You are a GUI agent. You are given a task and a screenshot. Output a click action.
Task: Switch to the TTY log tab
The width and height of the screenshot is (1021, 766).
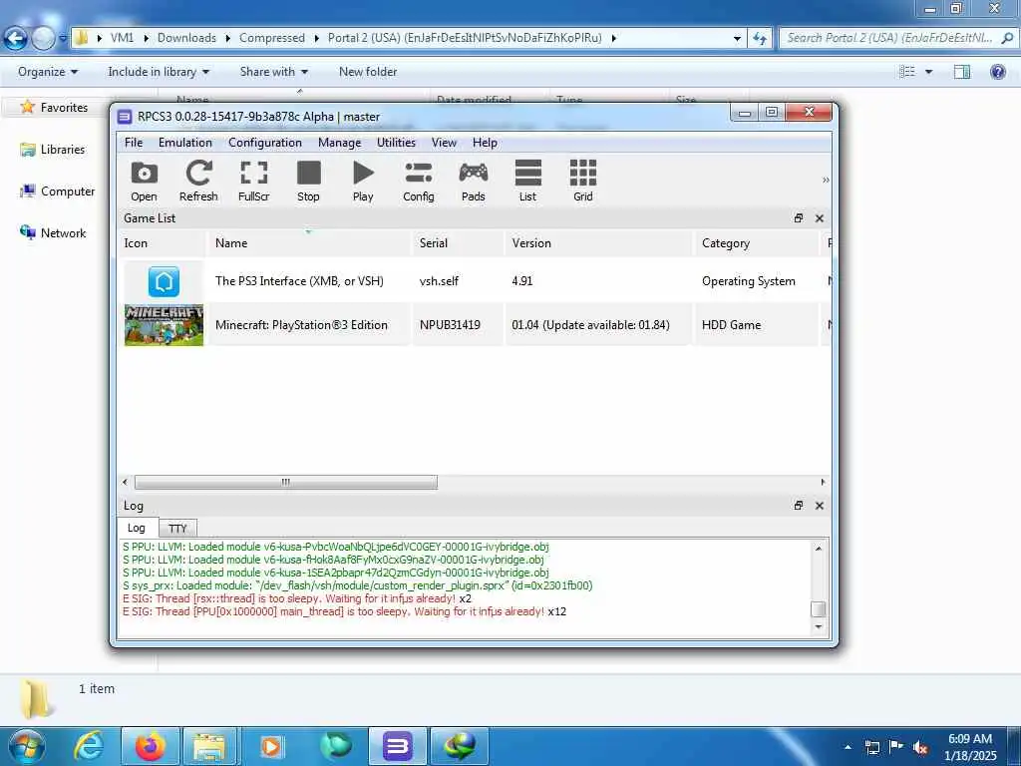click(177, 529)
